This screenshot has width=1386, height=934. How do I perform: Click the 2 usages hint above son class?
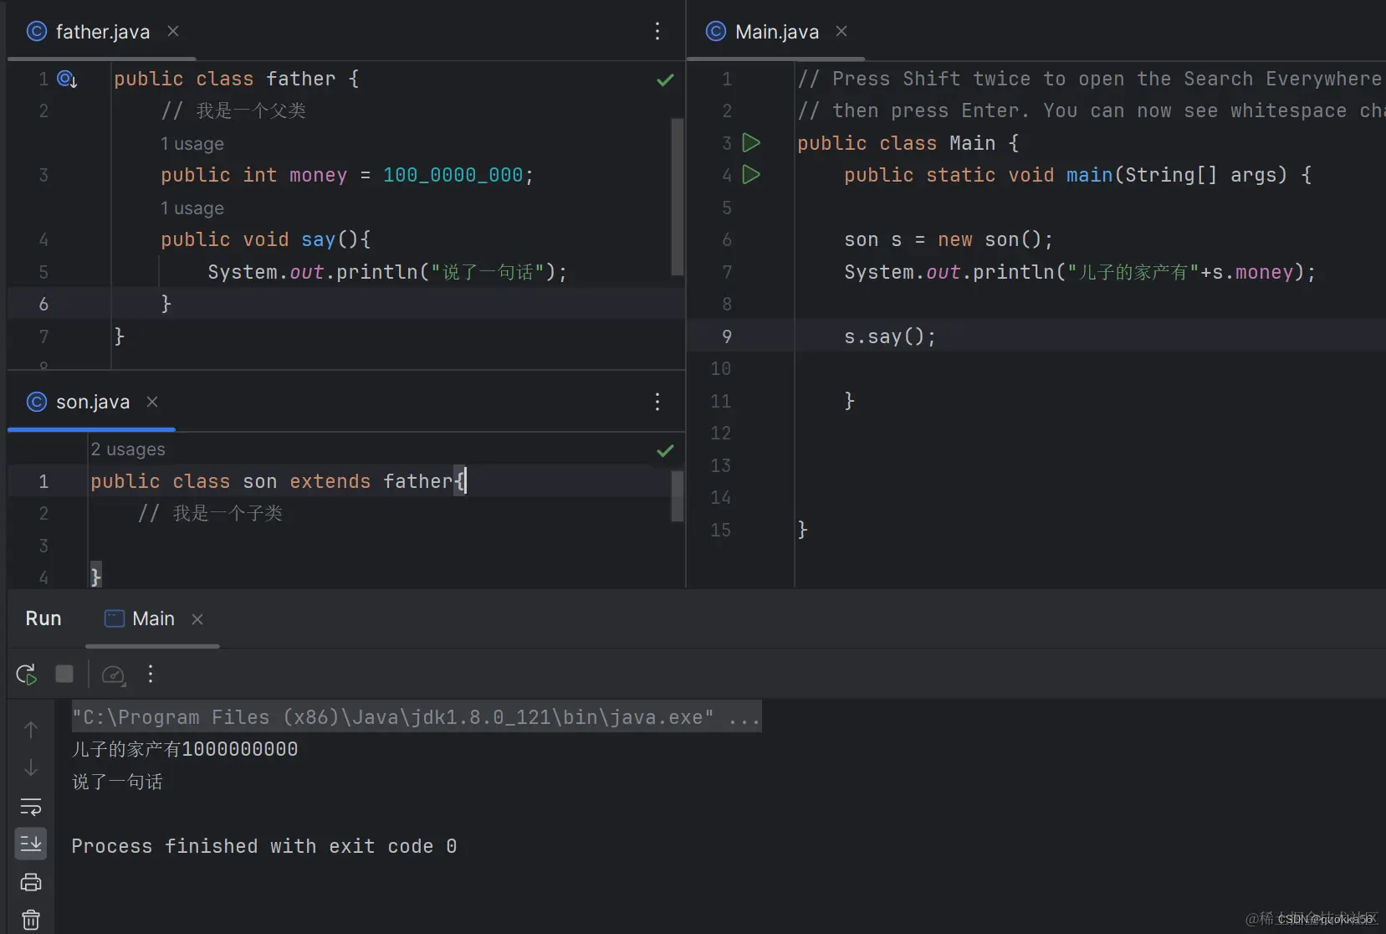click(128, 449)
